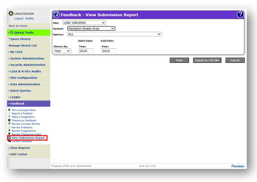Open Review Suggestions link
This screenshot has width=257, height=182.
[x=24, y=131]
